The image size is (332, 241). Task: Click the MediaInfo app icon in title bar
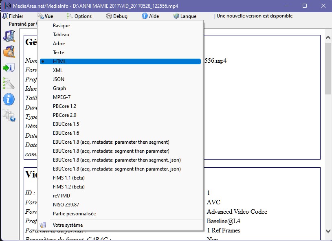tap(7, 7)
